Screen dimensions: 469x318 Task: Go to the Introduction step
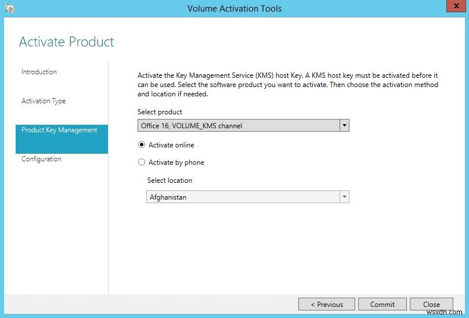point(39,72)
